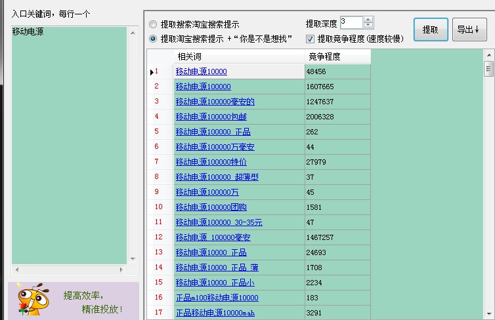Viewport: 495px width, 320px height.
Task: Click the current-row arrow marker at row 1
Action: point(152,72)
